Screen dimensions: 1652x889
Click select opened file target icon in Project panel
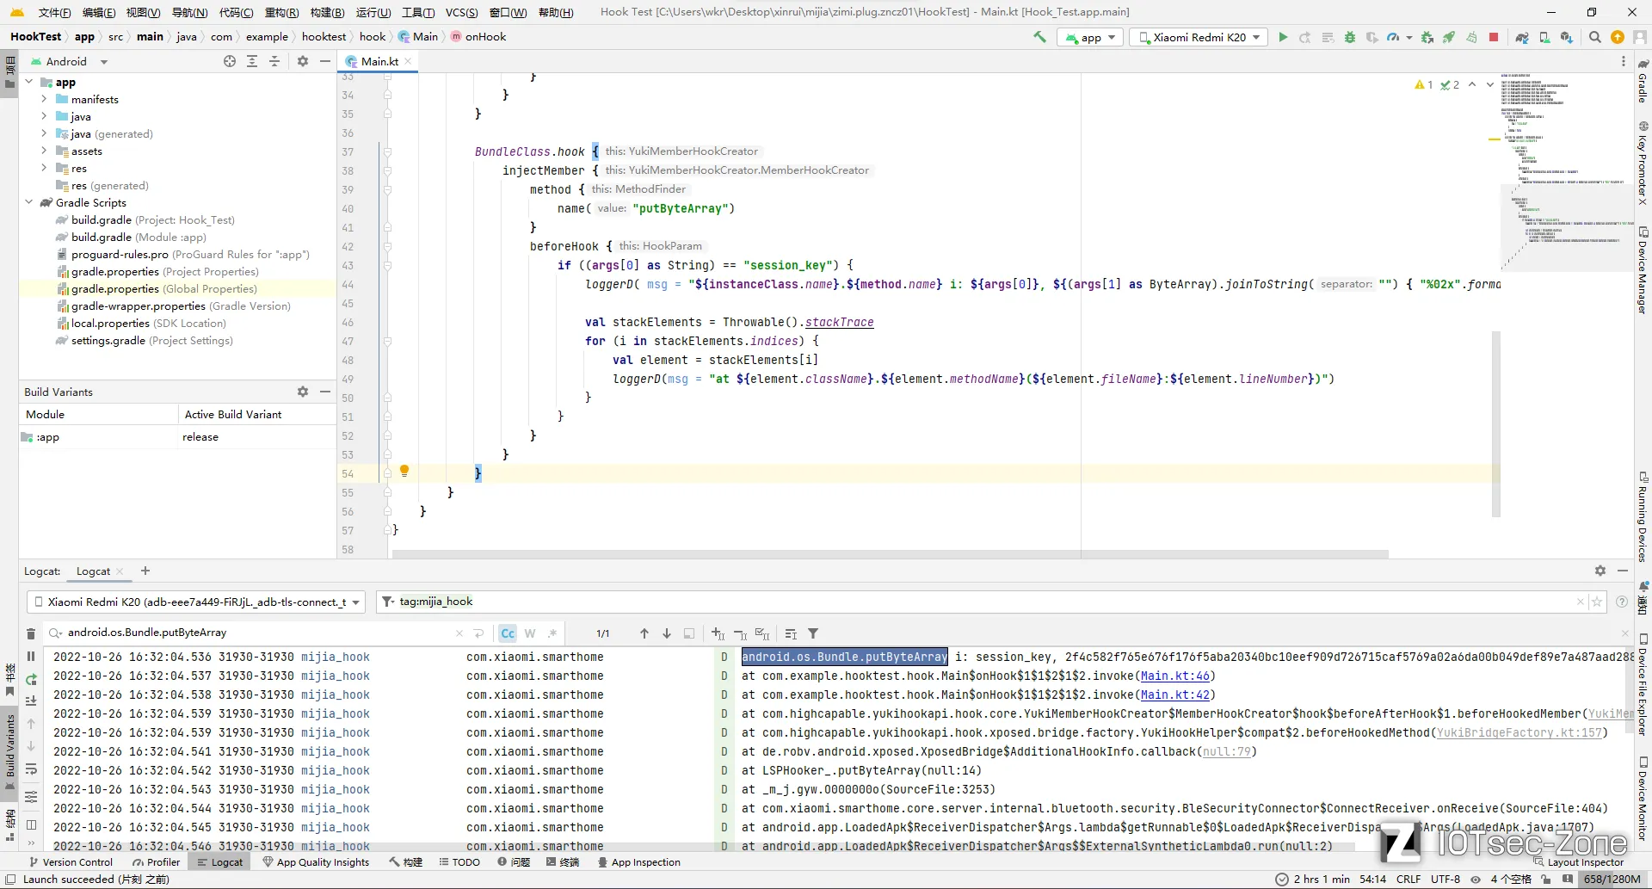pos(230,61)
